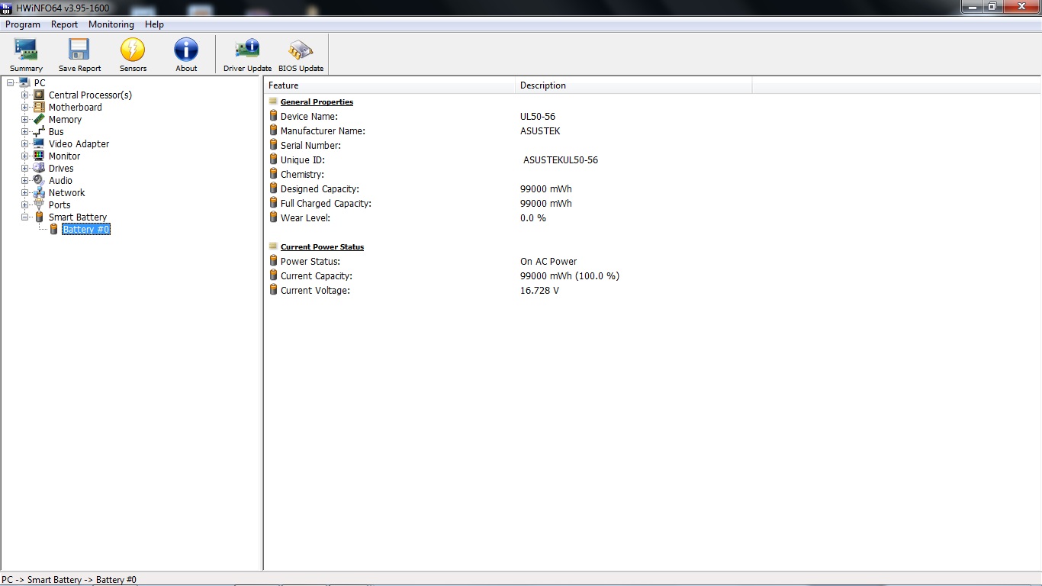Click the Bus icon in tree
Screen dimensions: 1042x586
[x=39, y=131]
